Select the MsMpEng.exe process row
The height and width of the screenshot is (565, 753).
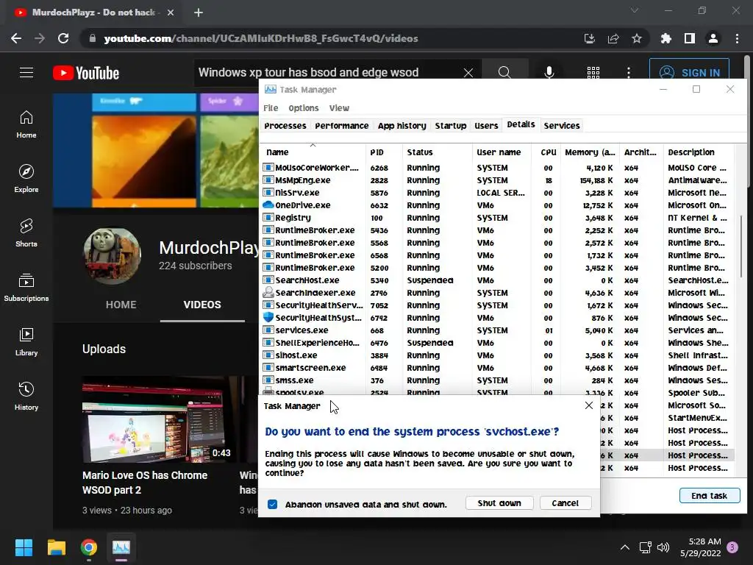click(x=497, y=180)
